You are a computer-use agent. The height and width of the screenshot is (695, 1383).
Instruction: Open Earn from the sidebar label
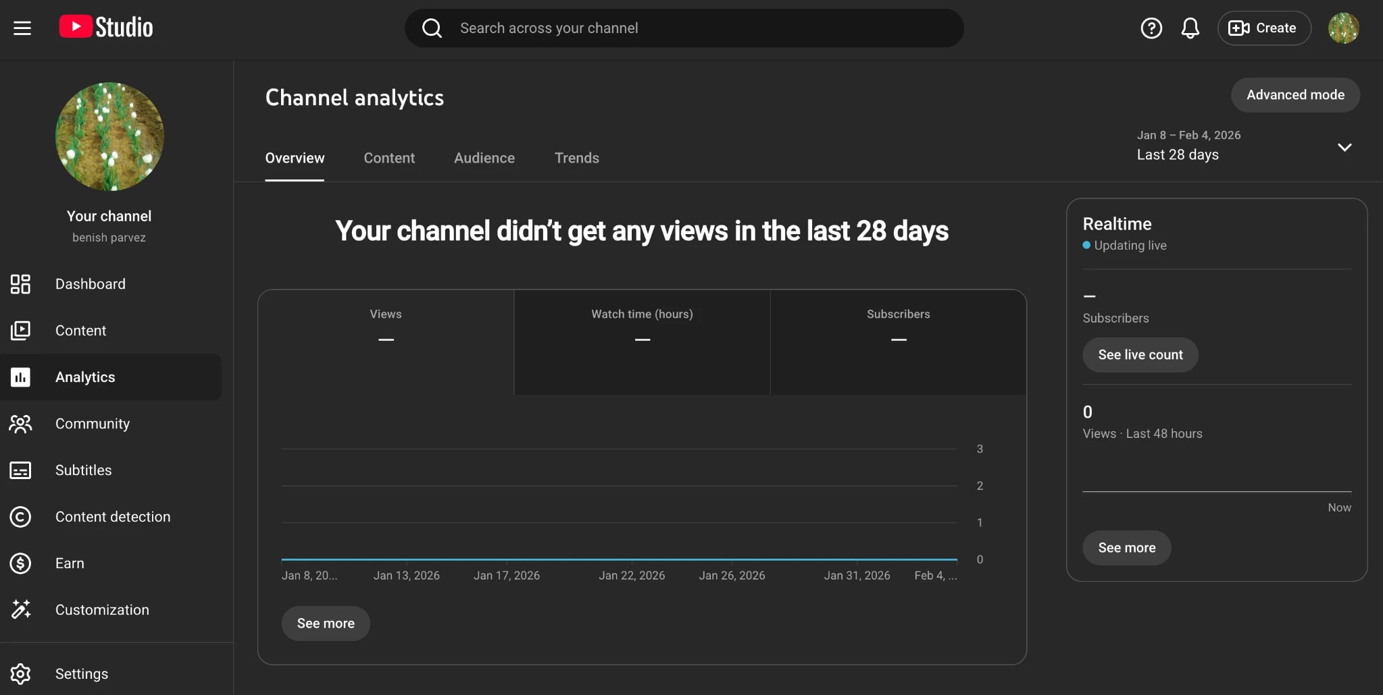[70, 563]
